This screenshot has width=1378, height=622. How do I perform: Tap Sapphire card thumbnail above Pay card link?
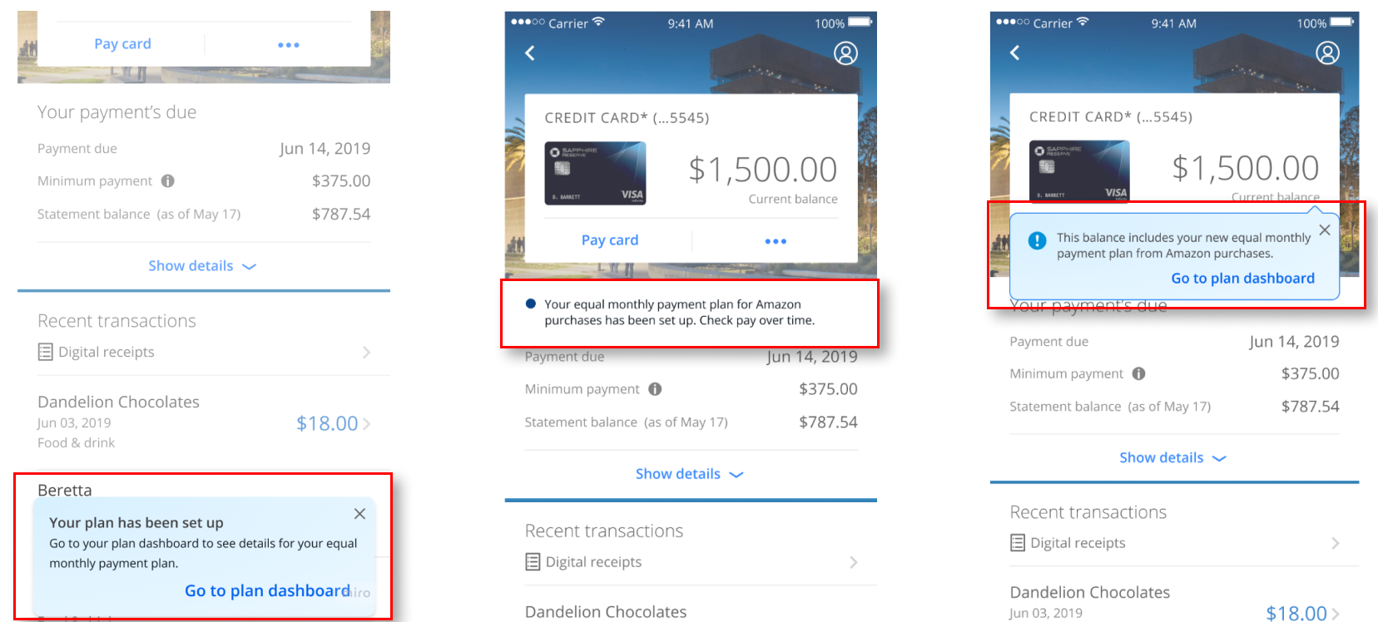coord(595,174)
